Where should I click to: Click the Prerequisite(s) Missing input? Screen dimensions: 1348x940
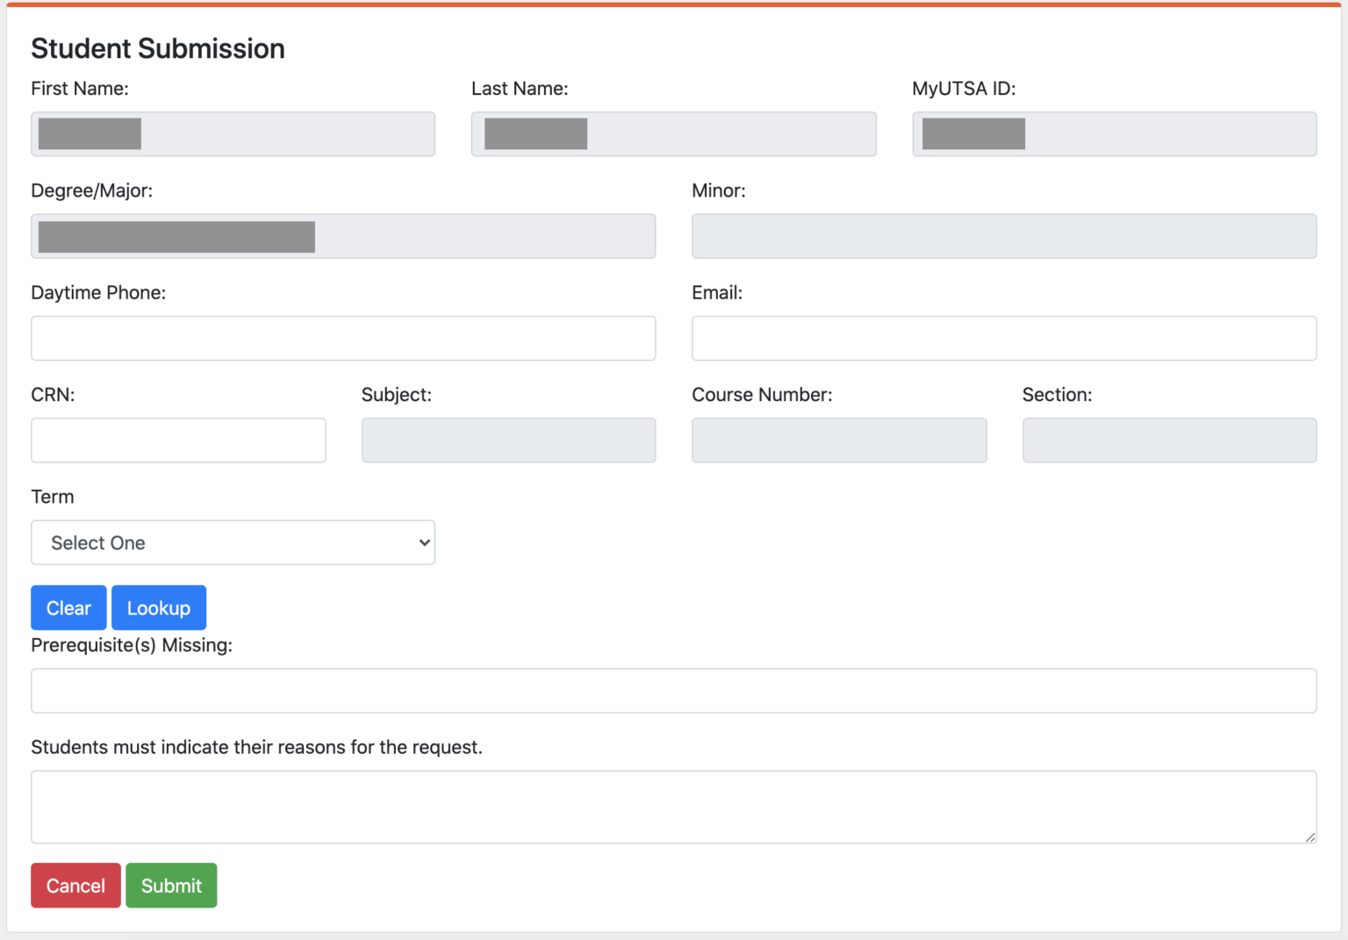click(673, 691)
